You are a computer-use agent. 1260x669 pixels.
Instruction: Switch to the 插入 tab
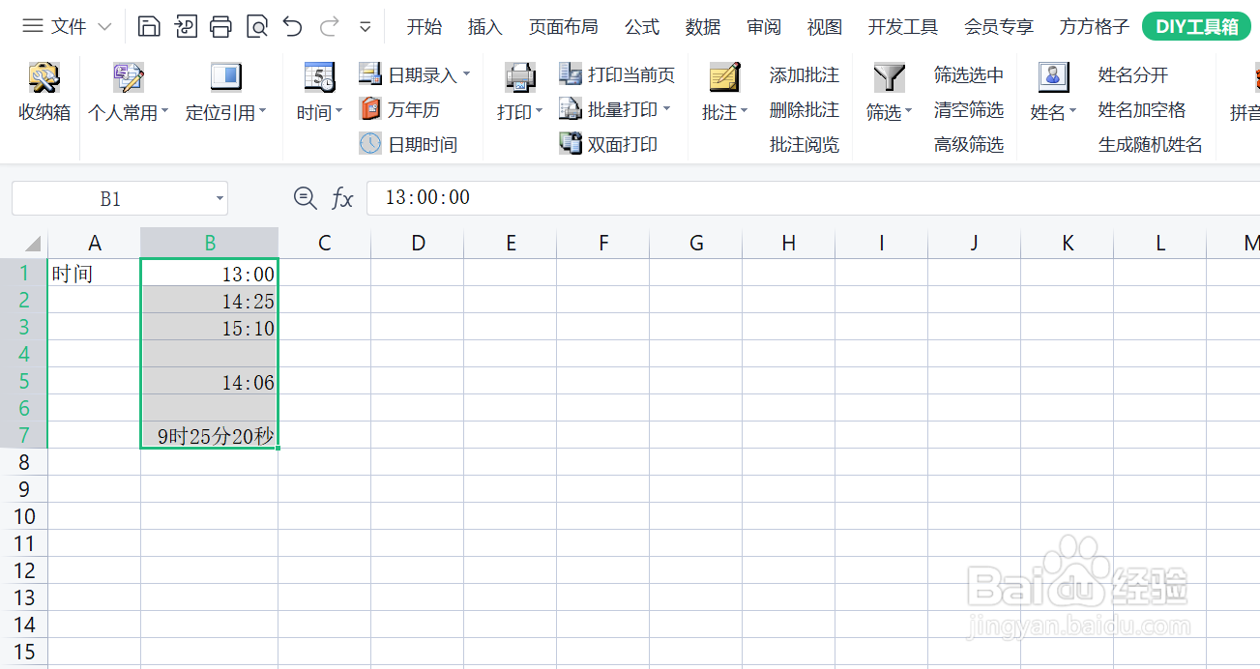[484, 27]
